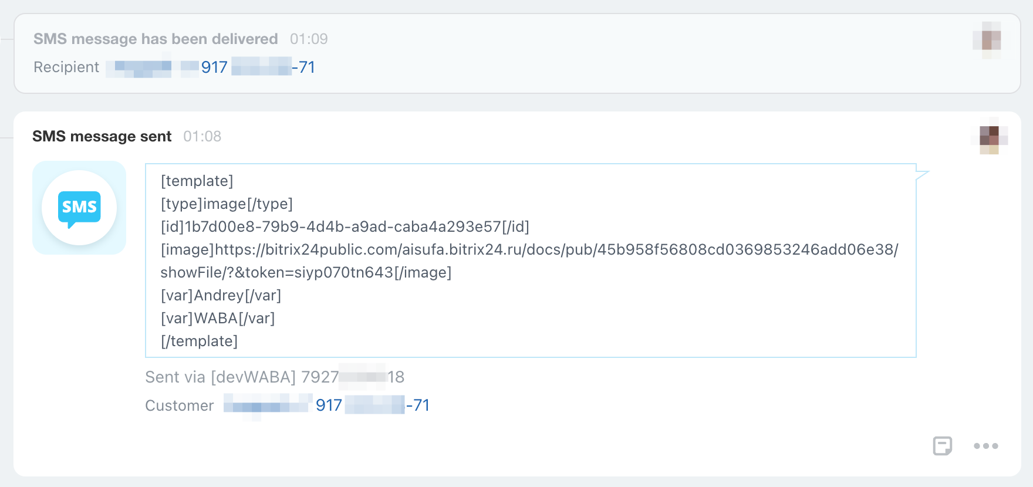Click the closing [/template] line

point(200,341)
